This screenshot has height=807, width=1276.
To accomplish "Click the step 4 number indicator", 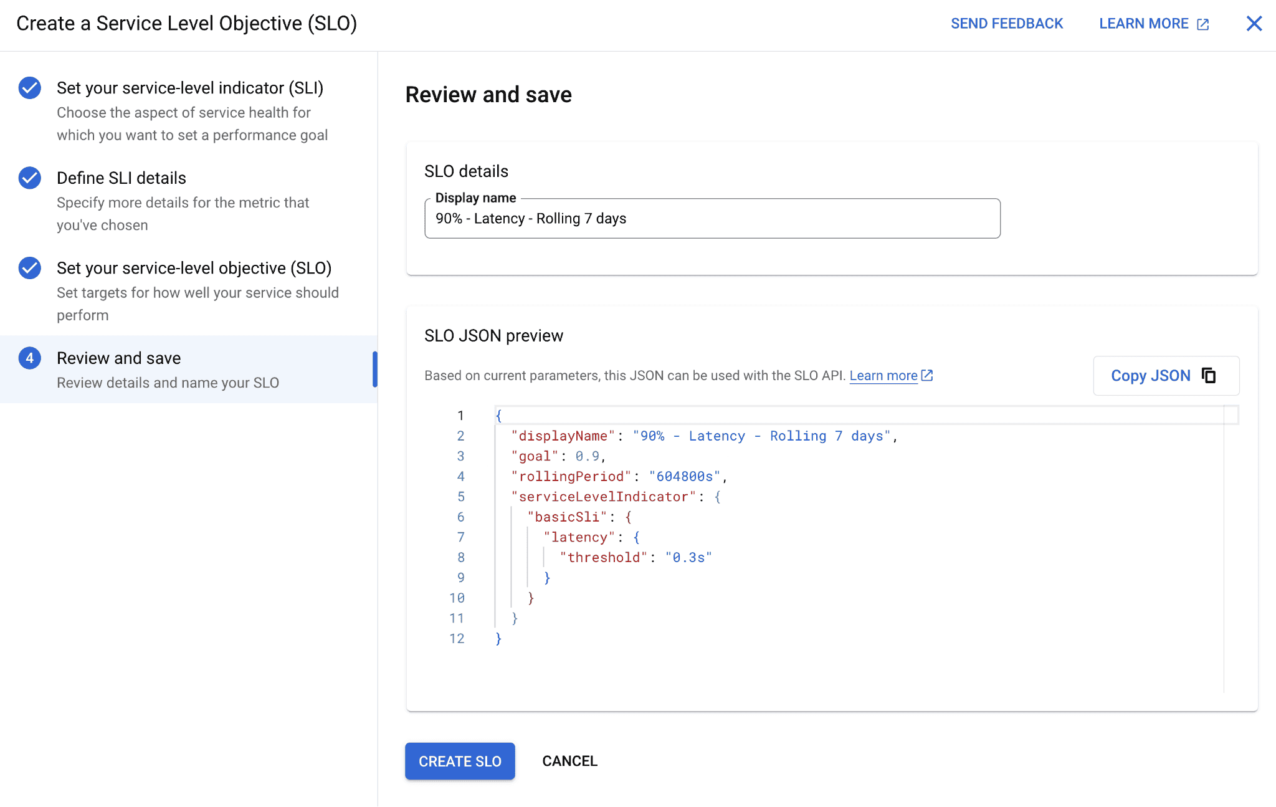I will 29,358.
